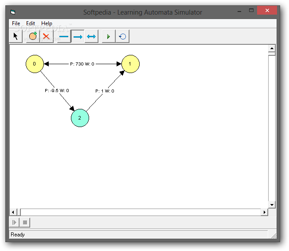Image resolution: width=289 pixels, height=251 pixels.
Task: Click horizontal scrollbar right arrow
Action: click(265, 212)
